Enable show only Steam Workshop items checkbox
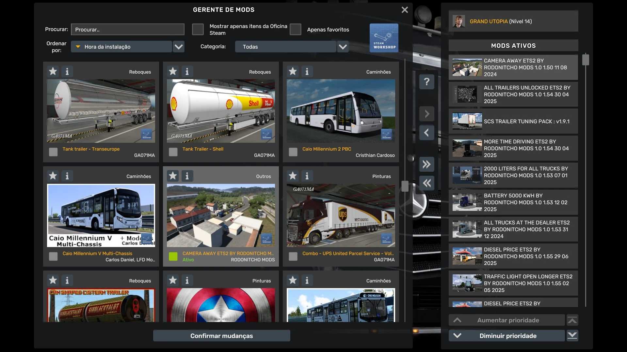The height and width of the screenshot is (352, 627). pyautogui.click(x=198, y=29)
